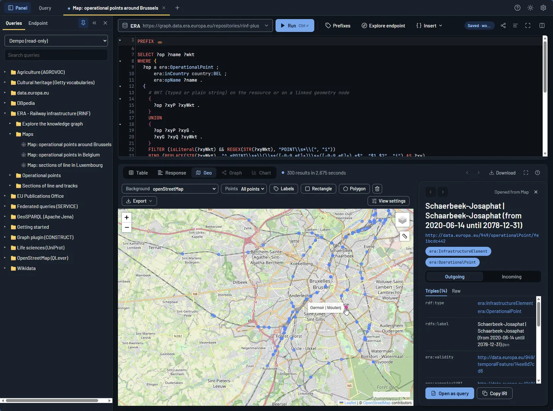Activate the map measure ruler tool

[404, 236]
